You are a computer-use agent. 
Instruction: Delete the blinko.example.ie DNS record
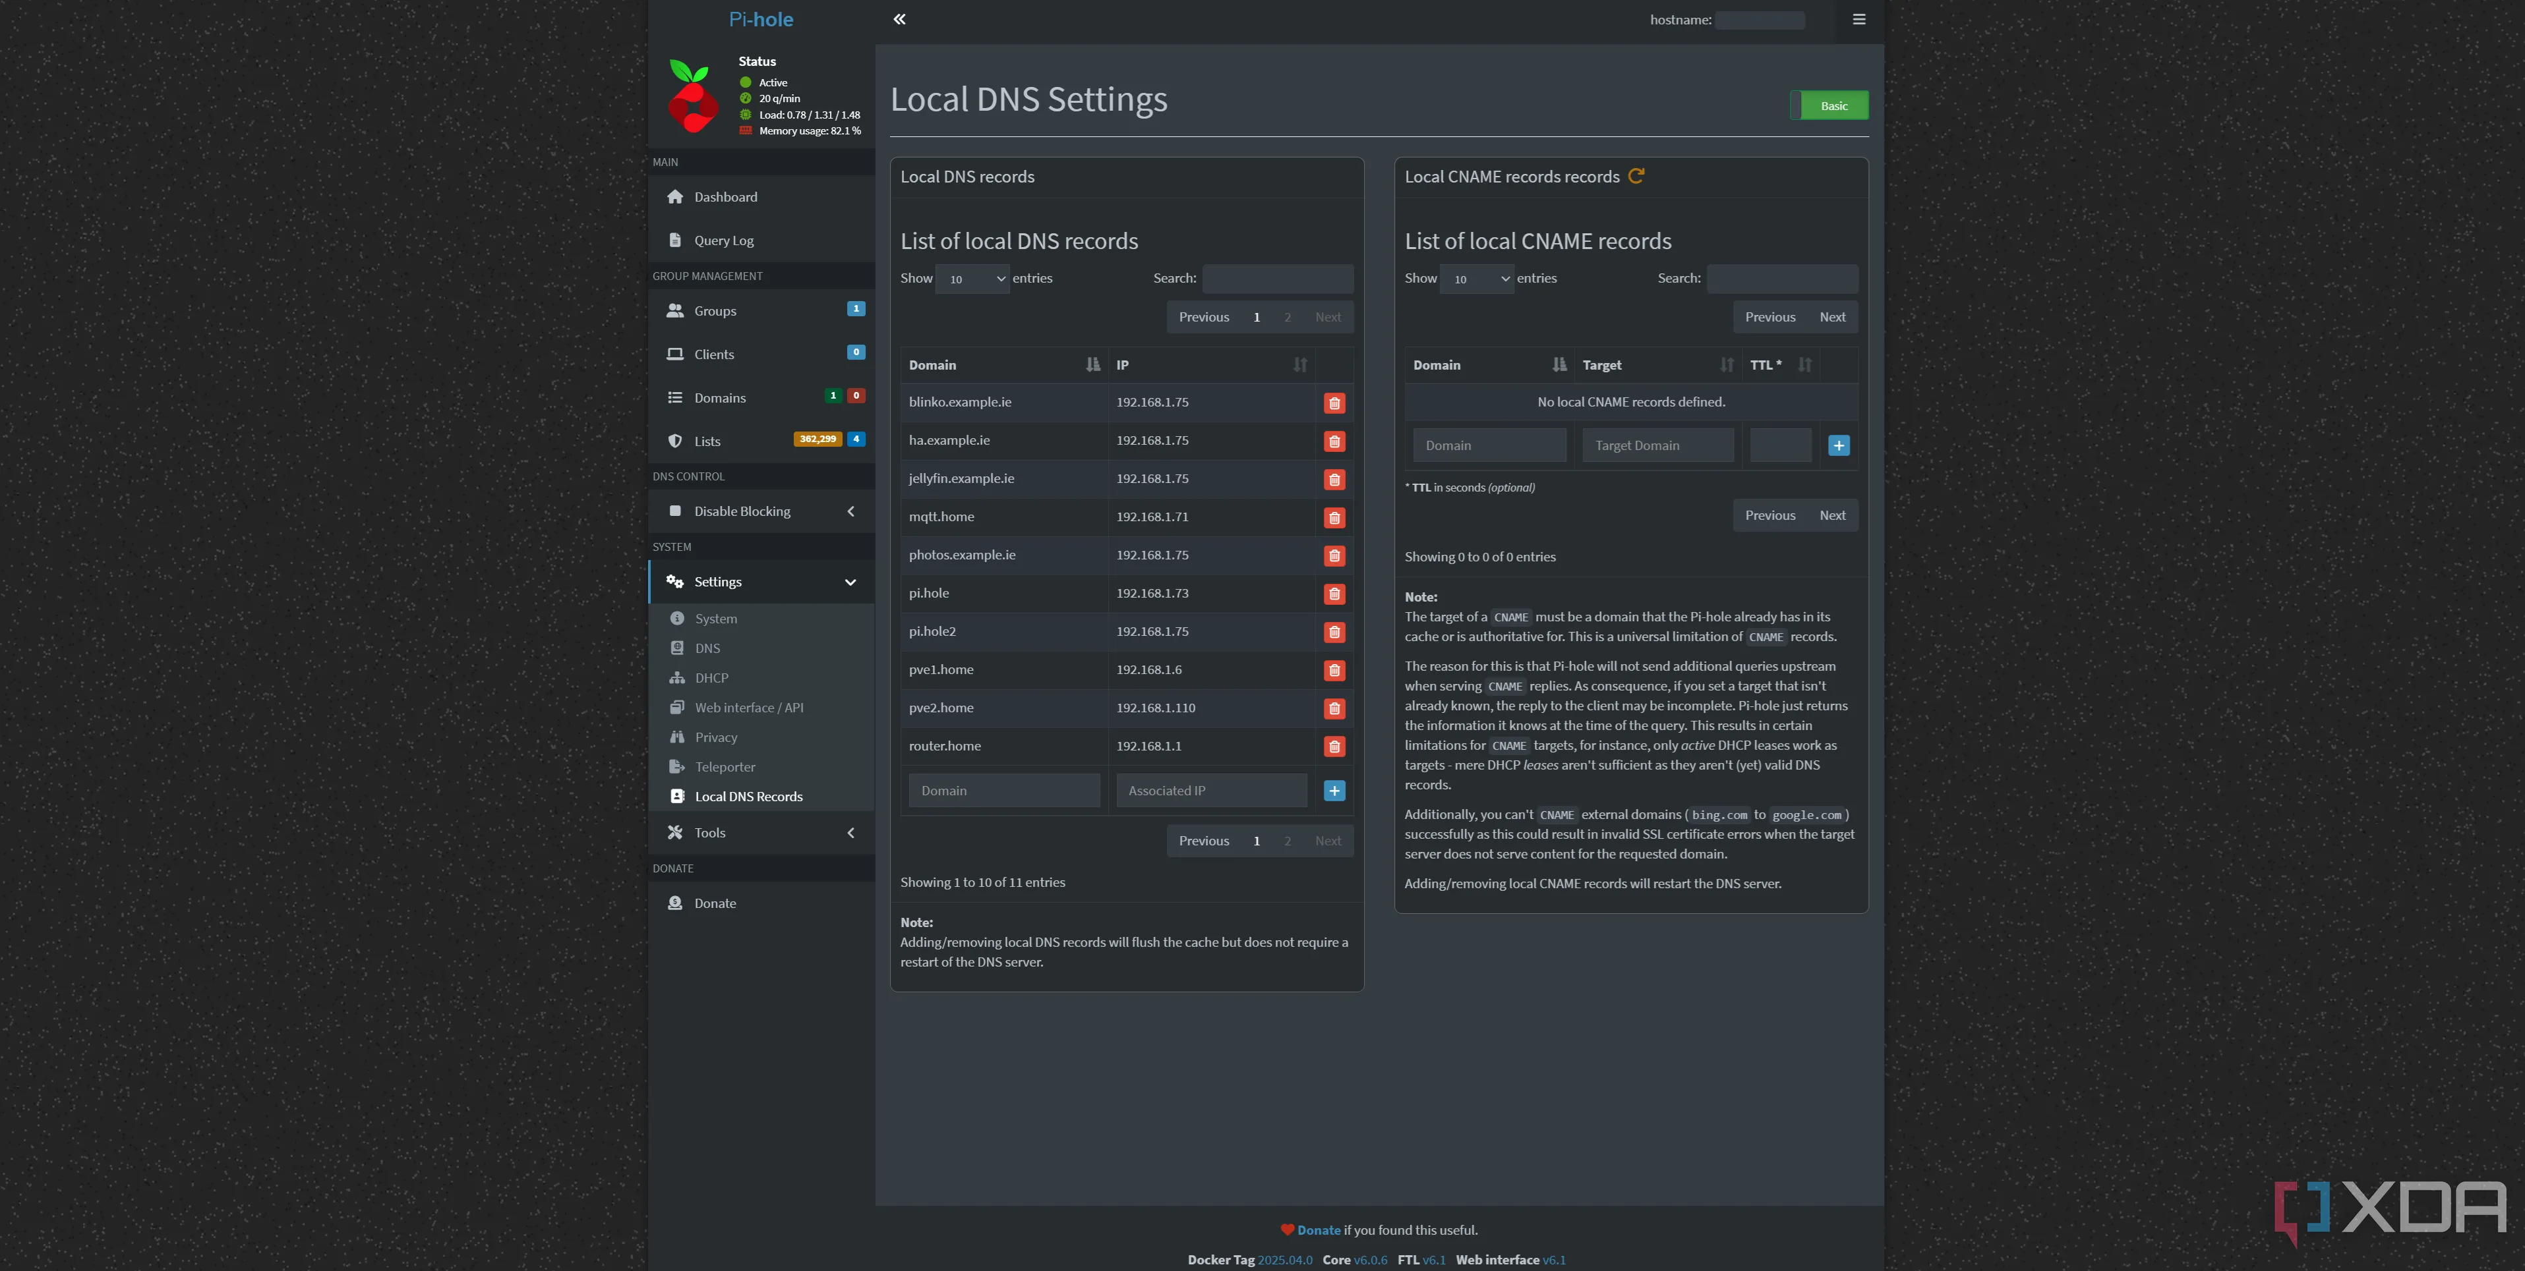[1333, 404]
